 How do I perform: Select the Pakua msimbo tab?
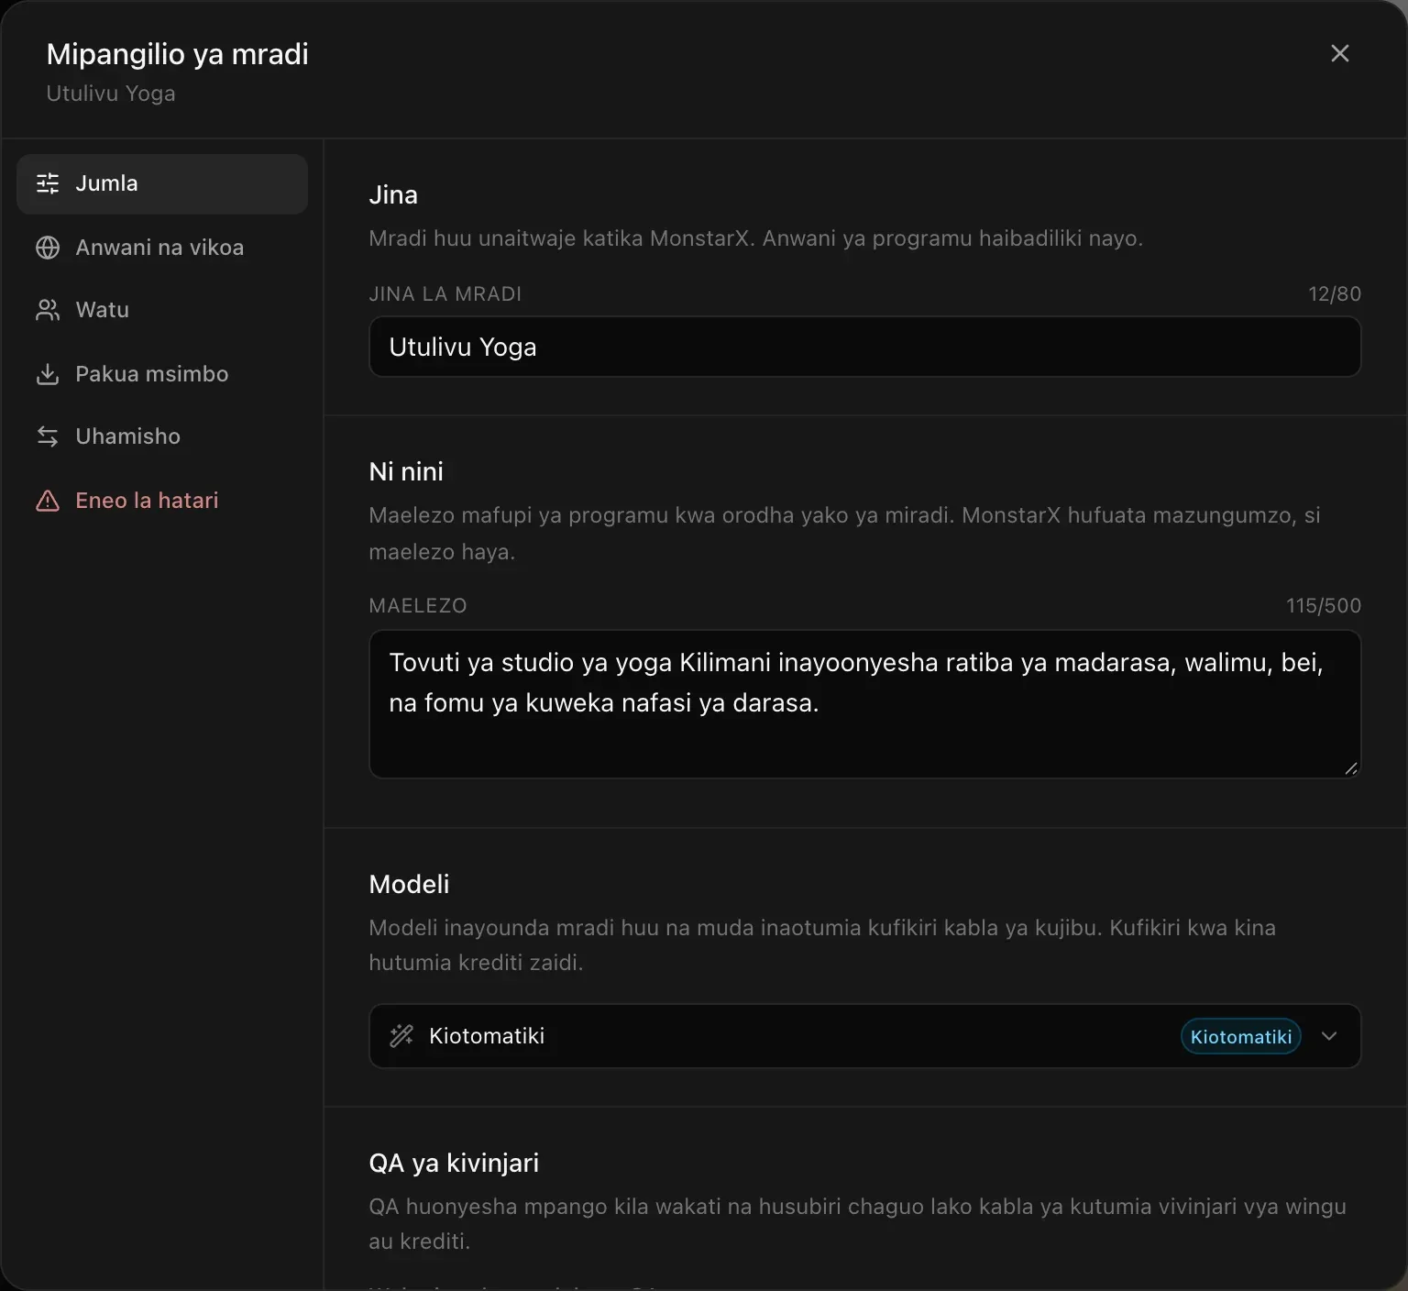(x=162, y=374)
